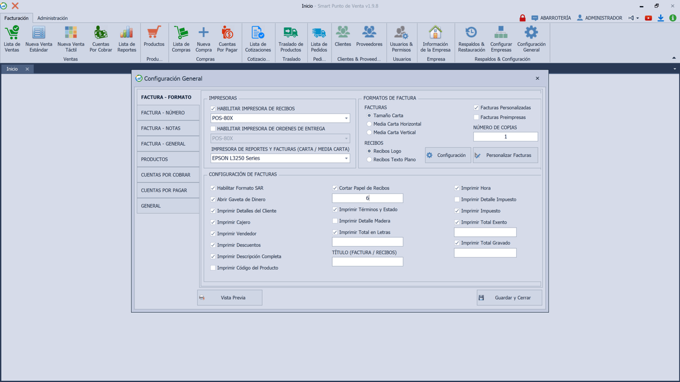Click the blue download icon
Screen dimensions: 680x382
tap(661, 18)
